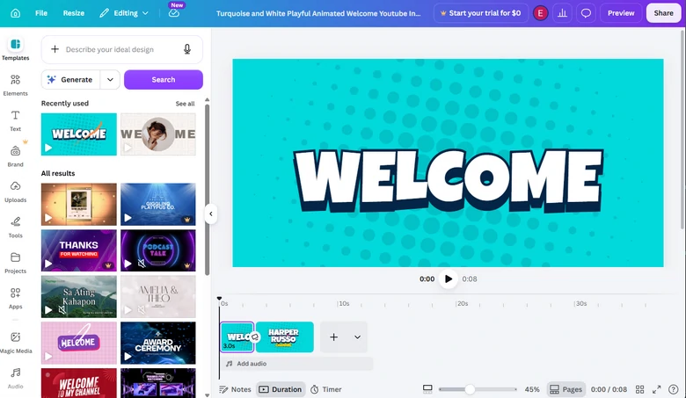Open the help question mark icon
The height and width of the screenshot is (398, 686).
click(x=674, y=389)
